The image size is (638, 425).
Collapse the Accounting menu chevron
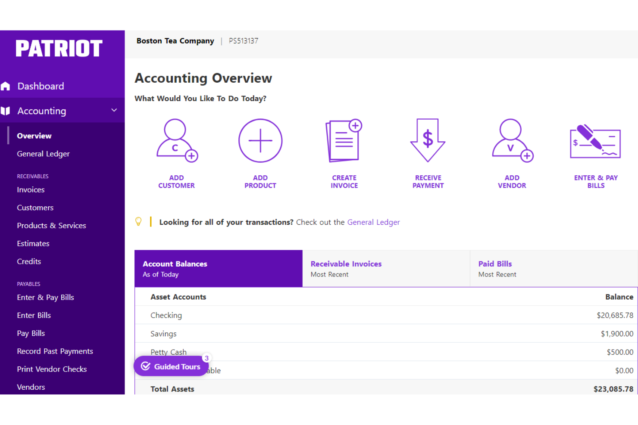coord(114,110)
